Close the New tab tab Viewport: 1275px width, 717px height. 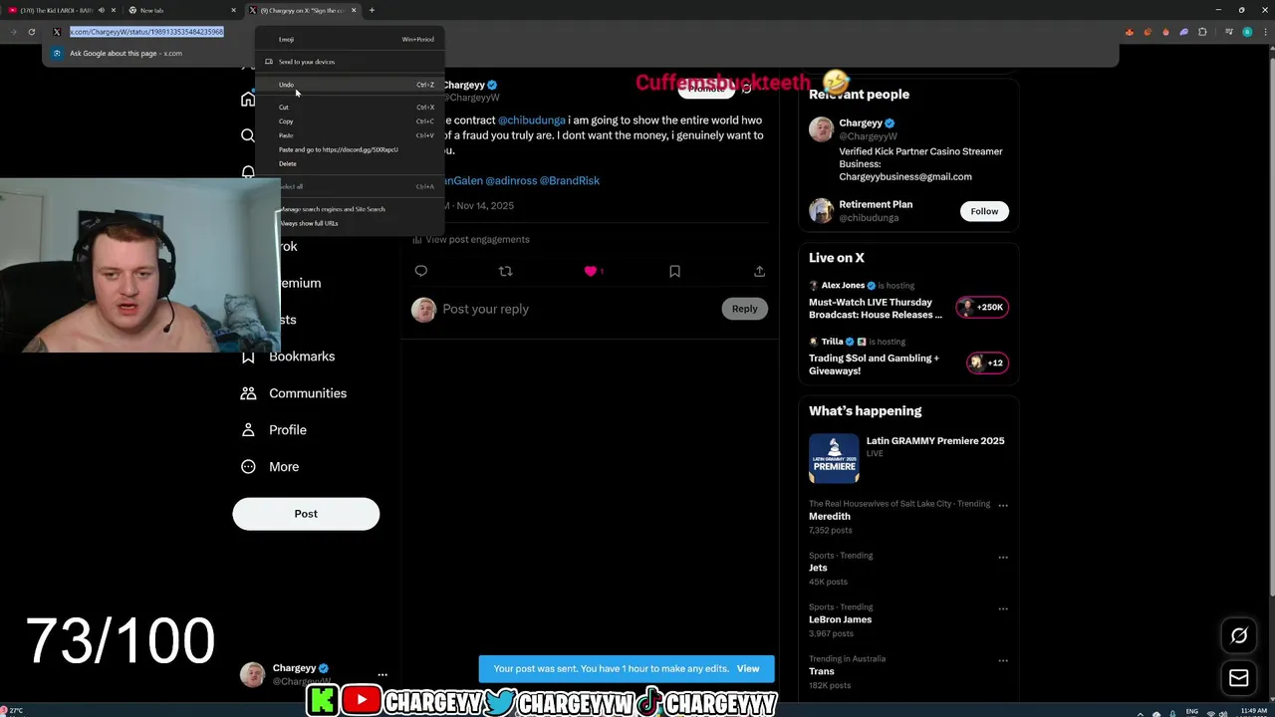tap(234, 10)
